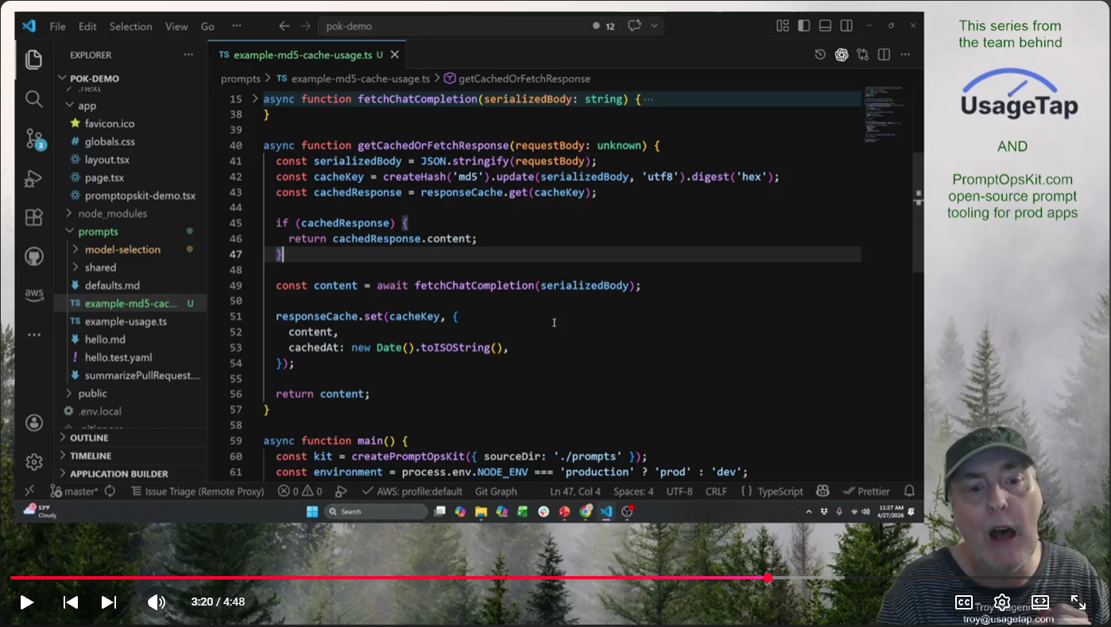Synchronize changes icon next to master
The height and width of the screenshot is (627, 1111).
pos(110,491)
